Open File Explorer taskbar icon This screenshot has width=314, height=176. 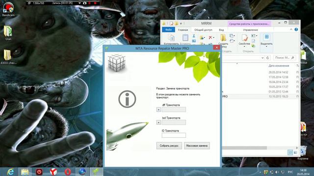[x=25, y=172]
